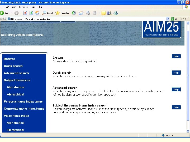Open Hierarchical under Subject thesaurus

pyautogui.click(x=15, y=94)
